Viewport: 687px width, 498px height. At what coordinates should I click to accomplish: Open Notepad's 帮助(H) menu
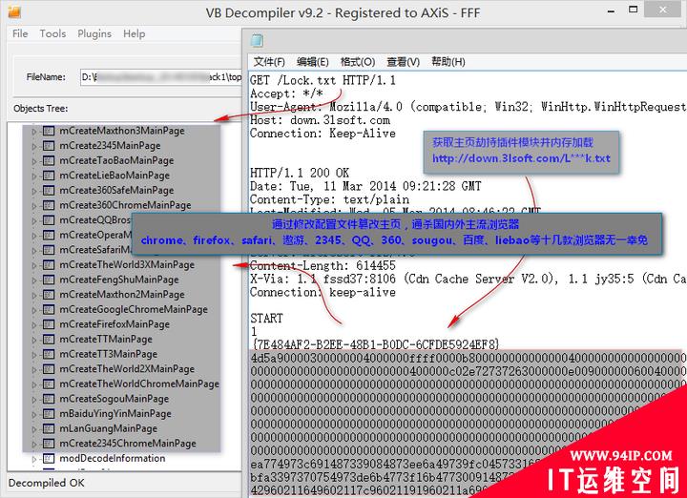pos(448,62)
